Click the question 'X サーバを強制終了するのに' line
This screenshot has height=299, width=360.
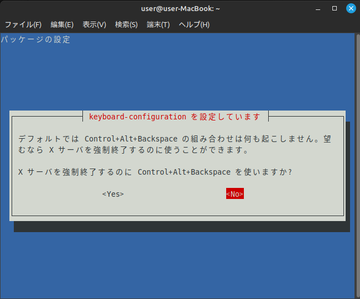155,172
